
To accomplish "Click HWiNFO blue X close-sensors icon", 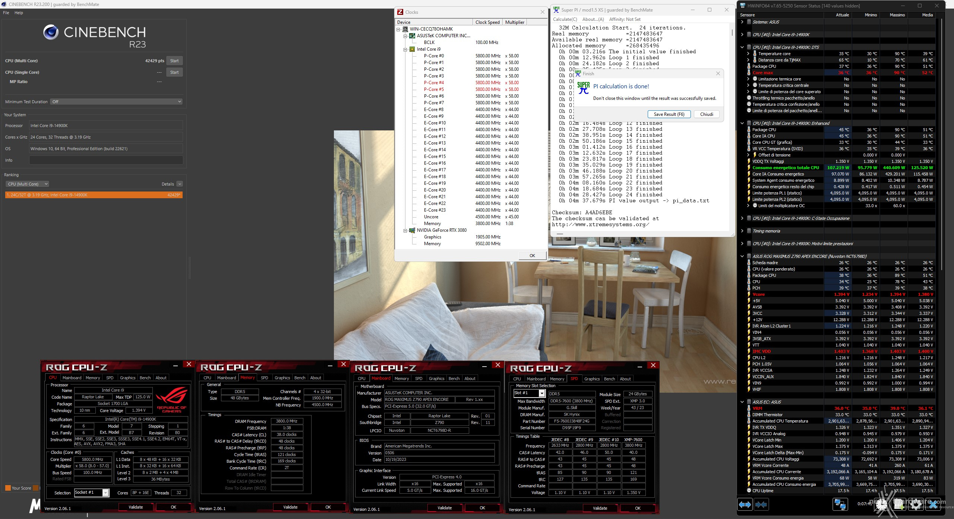I will 934,504.
